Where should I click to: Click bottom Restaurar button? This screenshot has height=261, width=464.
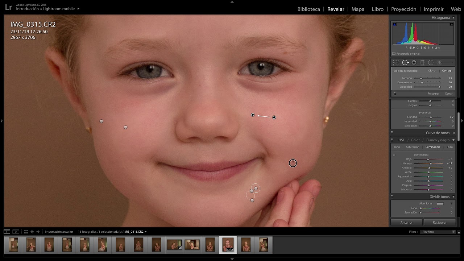440,222
